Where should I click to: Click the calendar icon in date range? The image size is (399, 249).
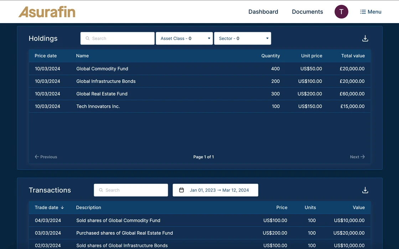click(x=181, y=190)
